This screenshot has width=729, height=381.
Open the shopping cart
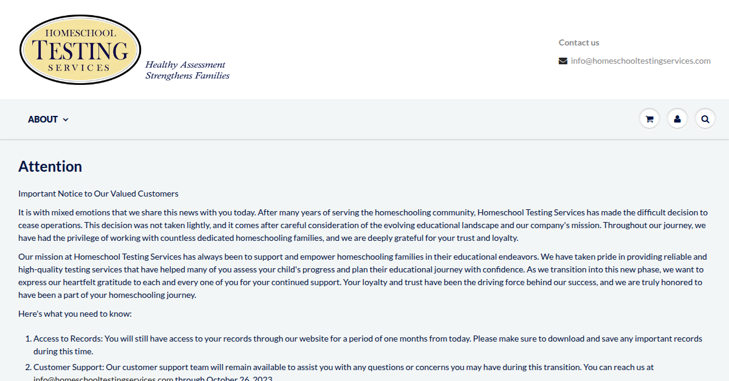click(x=649, y=119)
